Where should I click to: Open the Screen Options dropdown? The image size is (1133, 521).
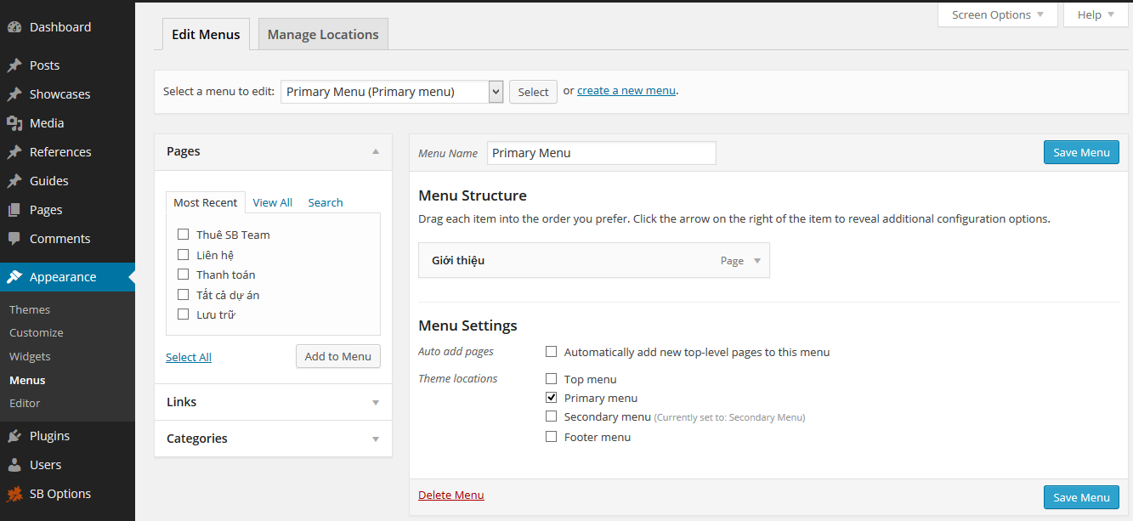(998, 14)
